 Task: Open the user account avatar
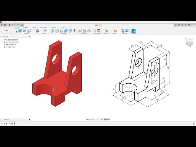[193, 25]
